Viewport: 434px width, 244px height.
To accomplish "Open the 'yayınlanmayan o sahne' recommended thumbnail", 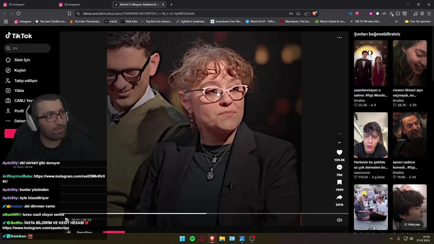I will coord(371,63).
